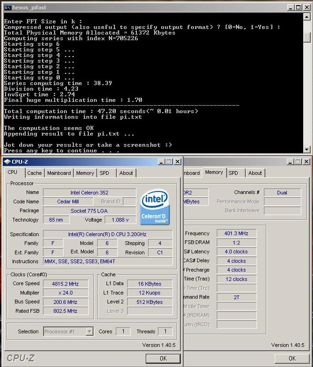Open the Mainboard tab in front CPU-Z window
Image resolution: width=313 pixels, height=367 pixels.
pyautogui.click(x=59, y=173)
